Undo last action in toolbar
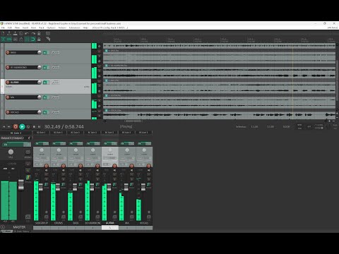The height and width of the screenshot is (254, 339). point(27,34)
